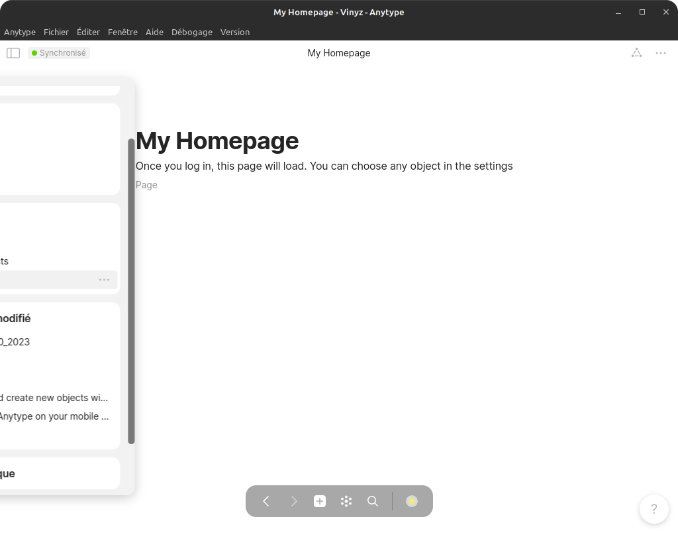Click the green Synchronisé status badge
The height and width of the screenshot is (533, 678).
tap(59, 53)
